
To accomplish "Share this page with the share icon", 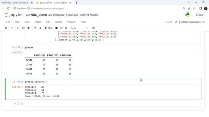I will pyautogui.click(x=189, y=8).
